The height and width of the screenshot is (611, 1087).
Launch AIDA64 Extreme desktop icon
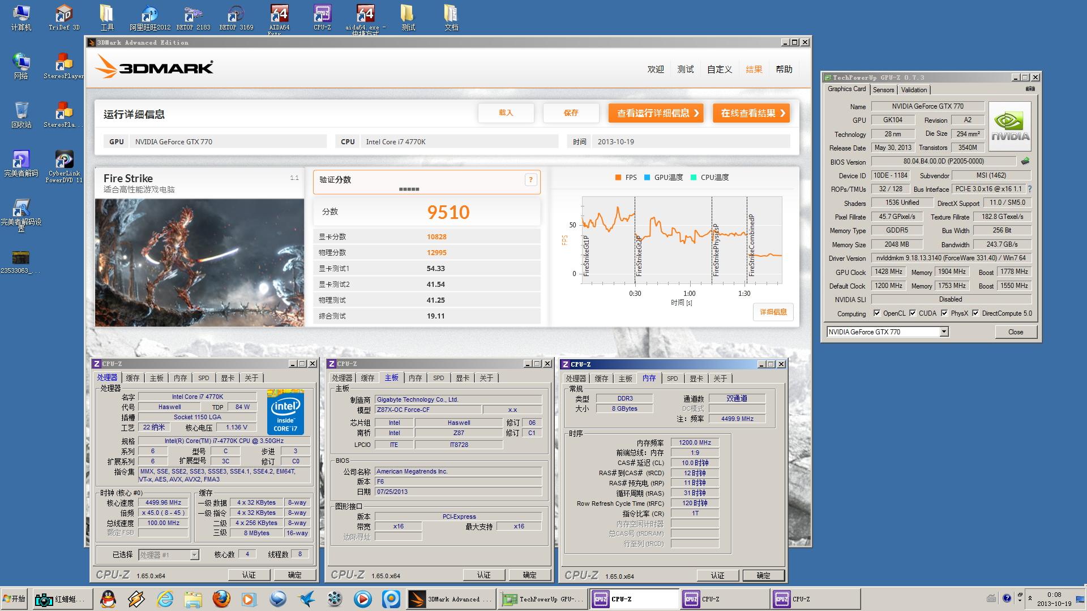click(279, 18)
